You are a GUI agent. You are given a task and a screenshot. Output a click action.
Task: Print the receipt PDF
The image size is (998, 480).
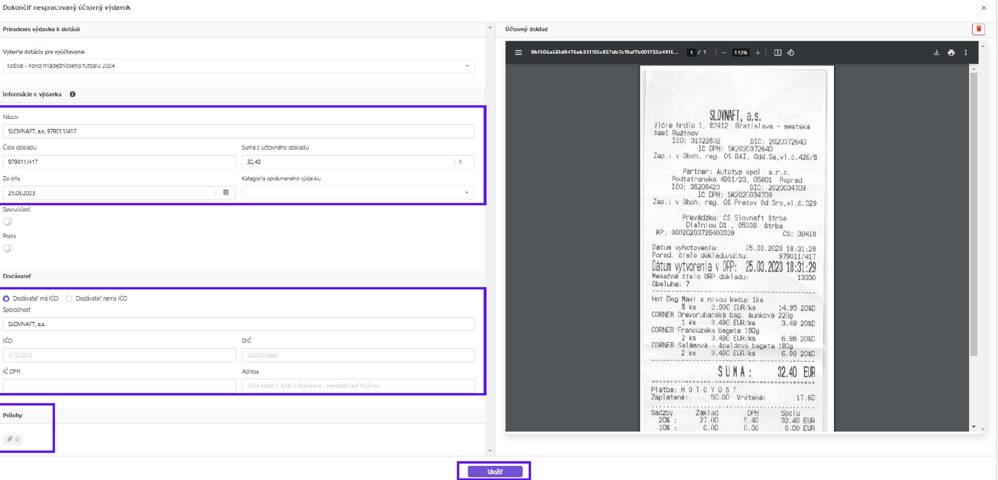point(951,53)
